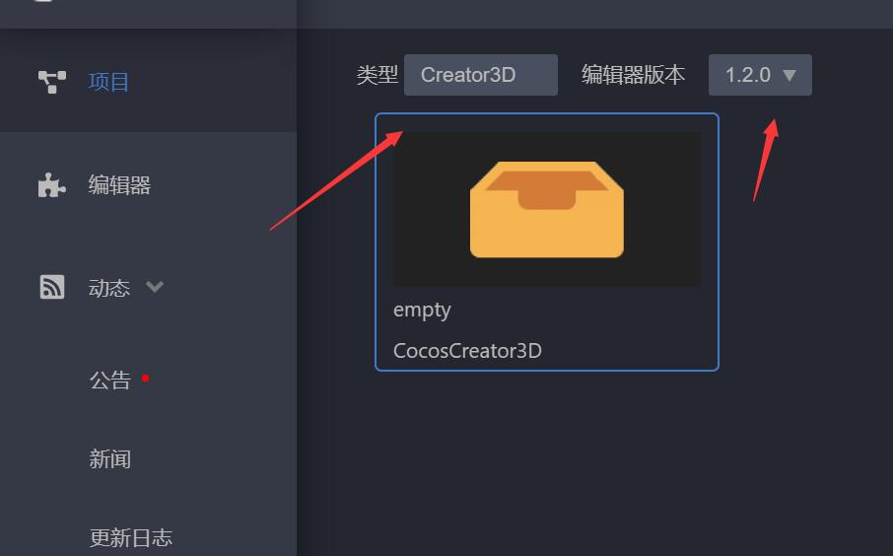Screen dimensions: 893x556
Task: Collapse the 动态 submenu chevron
Action: [x=155, y=287]
